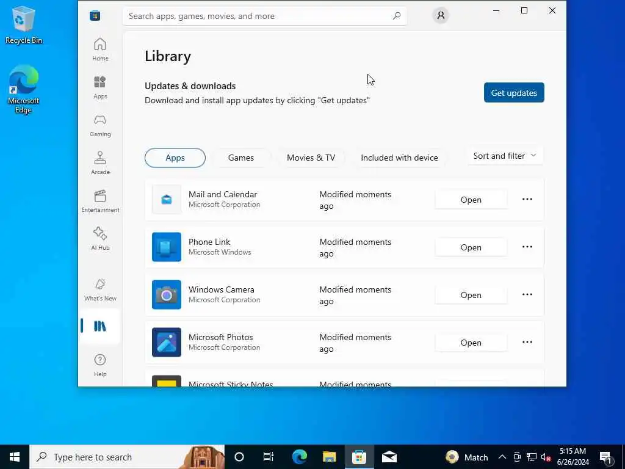Open Microsoft Edge from the taskbar
The width and height of the screenshot is (625, 469).
(x=299, y=457)
